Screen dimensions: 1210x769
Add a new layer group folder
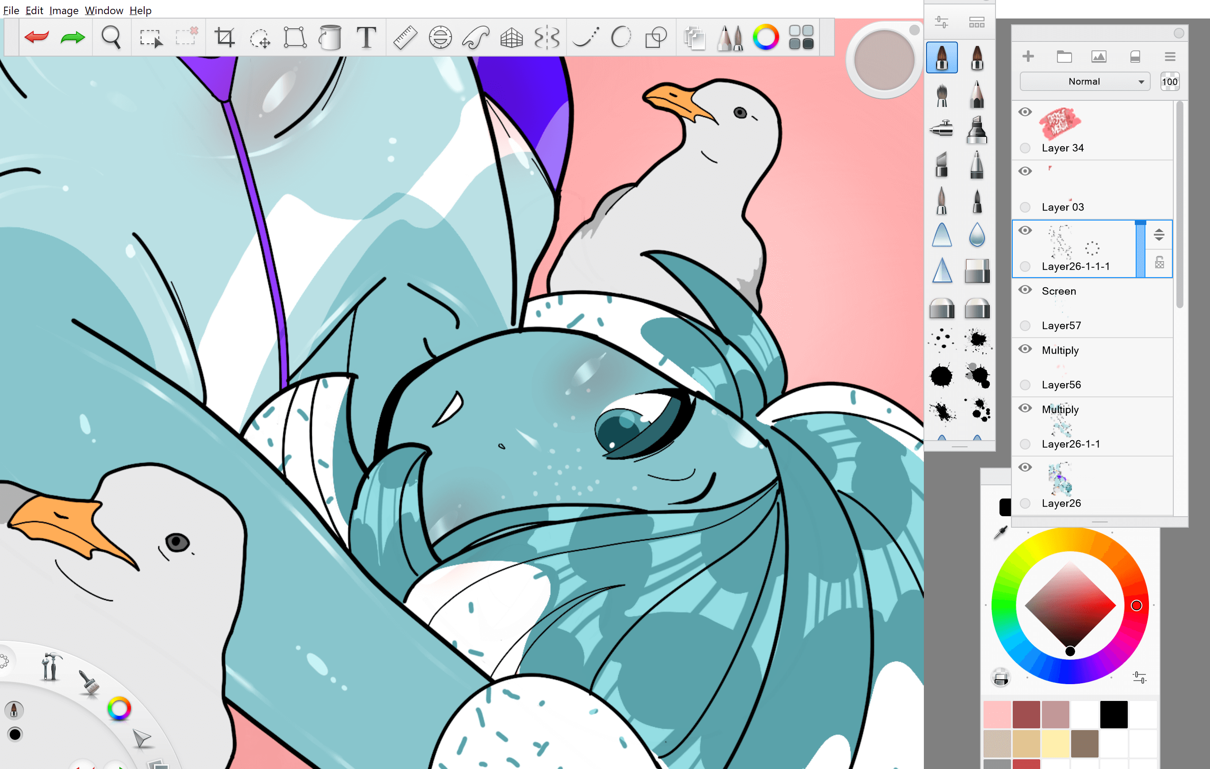click(1064, 56)
